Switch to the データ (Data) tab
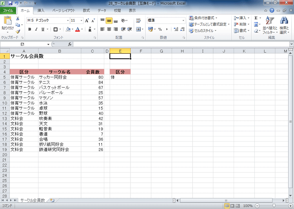This screenshot has width=294, height=209. (x=102, y=11)
